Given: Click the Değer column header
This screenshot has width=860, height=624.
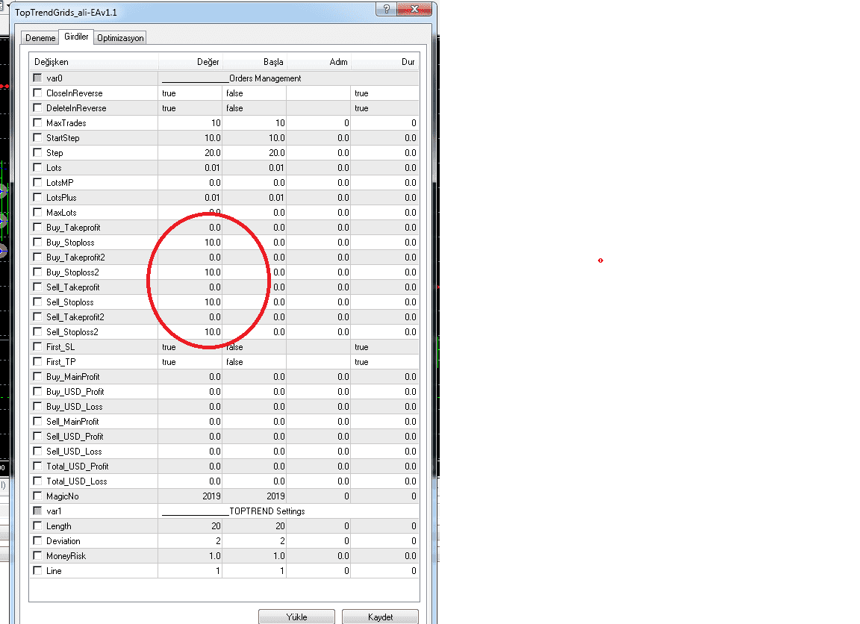Looking at the screenshot, I should pyautogui.click(x=190, y=62).
